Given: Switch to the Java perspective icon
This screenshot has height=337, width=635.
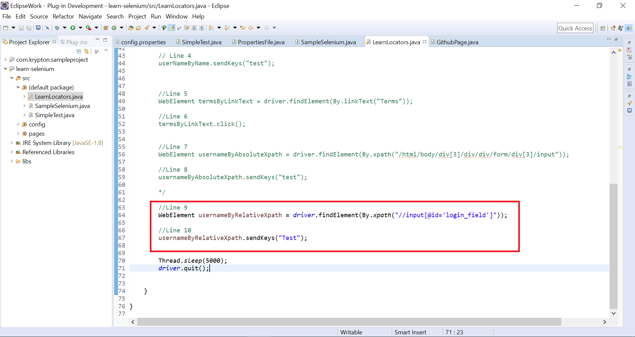Looking at the screenshot, I should (x=621, y=28).
